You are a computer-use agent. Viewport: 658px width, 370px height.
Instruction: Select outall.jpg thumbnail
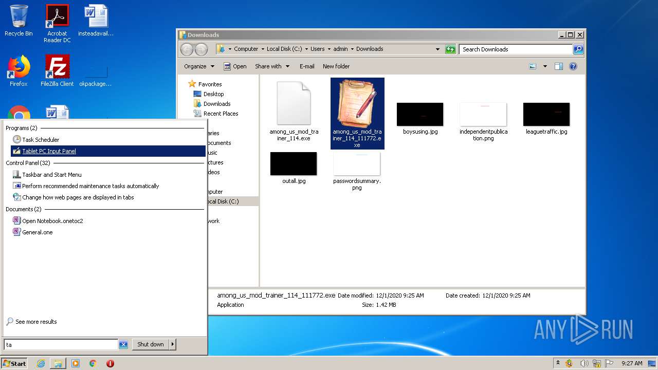click(x=294, y=168)
